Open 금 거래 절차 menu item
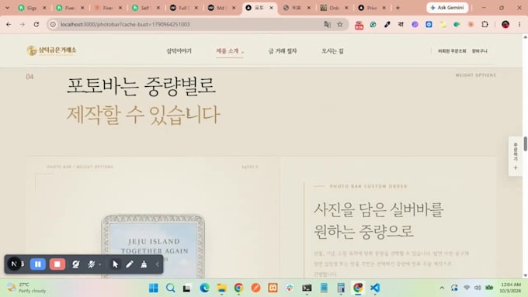The image size is (528, 297). click(283, 50)
